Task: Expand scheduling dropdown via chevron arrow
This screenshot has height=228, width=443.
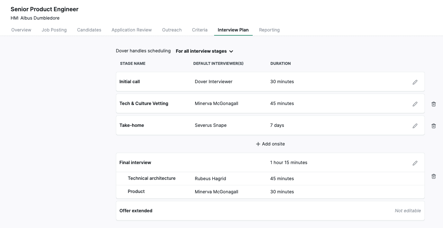Action: [231, 51]
